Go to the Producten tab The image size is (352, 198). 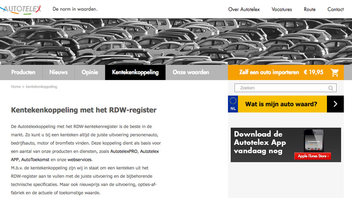(x=23, y=72)
